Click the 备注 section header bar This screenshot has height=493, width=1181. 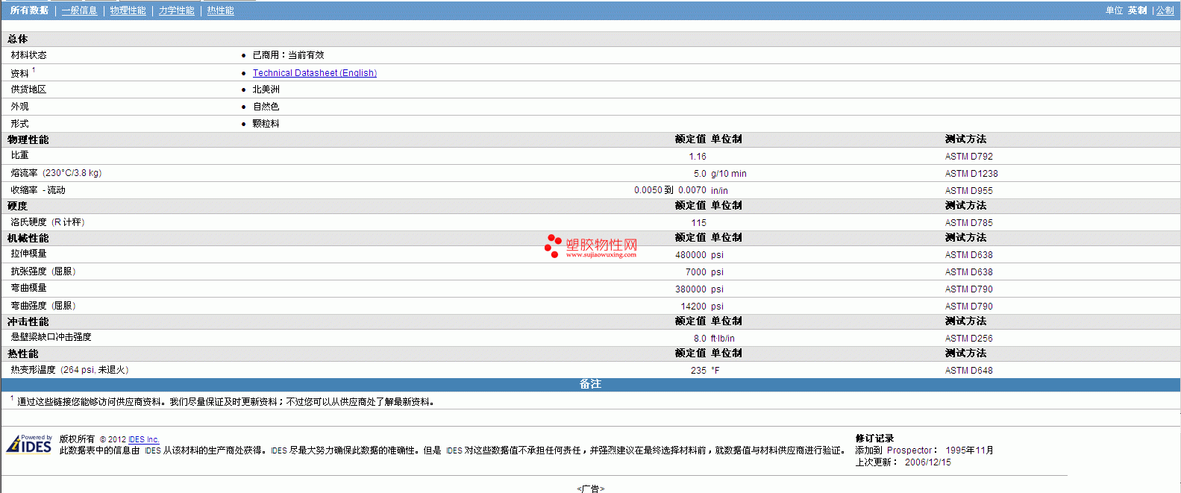click(x=590, y=384)
